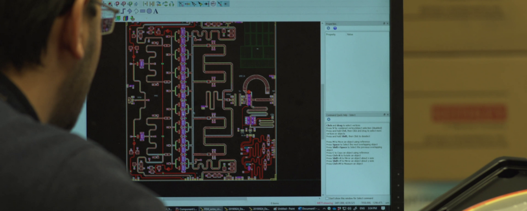Screen dimensions: 527x211
Task: Select the Rectangle drawing tool
Action: tap(143, 11)
